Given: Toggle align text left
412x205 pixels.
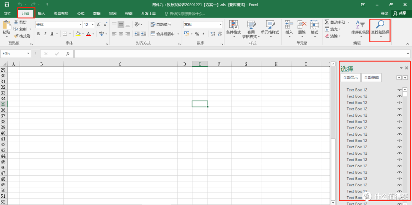Looking at the screenshot, I should tap(114, 34).
